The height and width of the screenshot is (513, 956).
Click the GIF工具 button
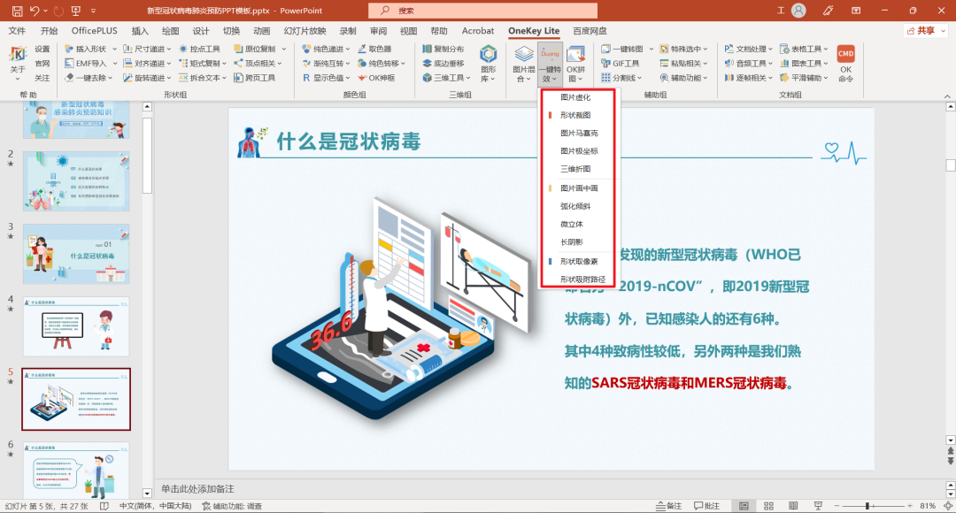(x=620, y=64)
